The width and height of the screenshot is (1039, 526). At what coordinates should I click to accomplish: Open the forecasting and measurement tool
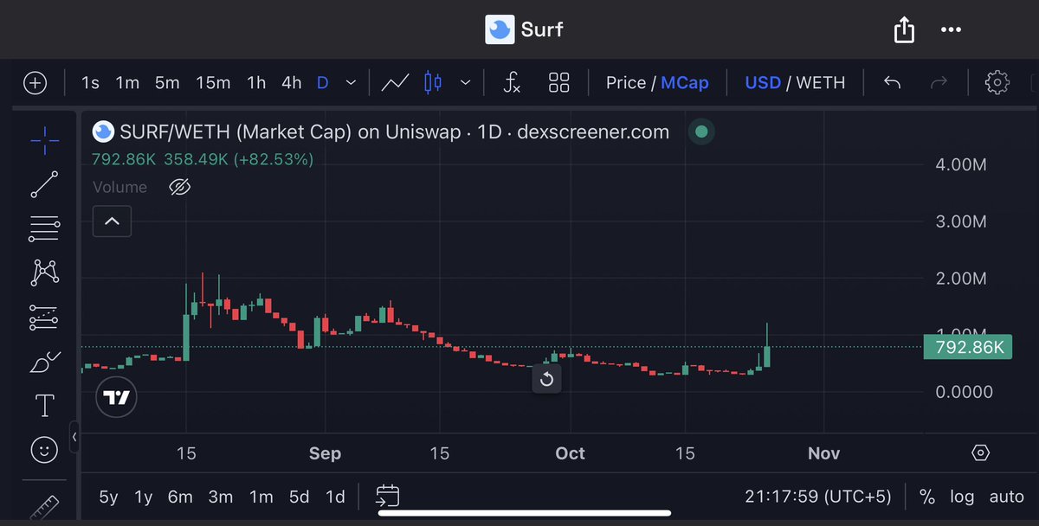pos(44,318)
